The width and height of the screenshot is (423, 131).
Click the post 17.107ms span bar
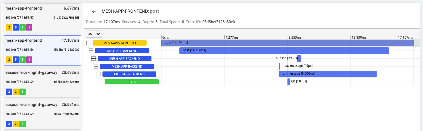(287, 43)
